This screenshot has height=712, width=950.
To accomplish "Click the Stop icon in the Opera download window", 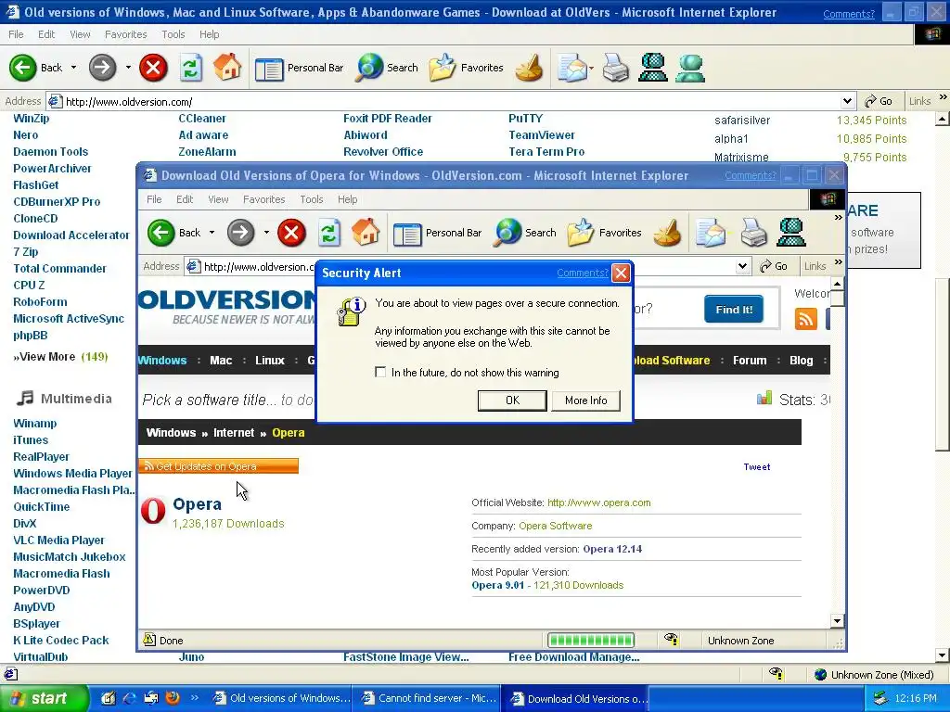I will tap(291, 233).
